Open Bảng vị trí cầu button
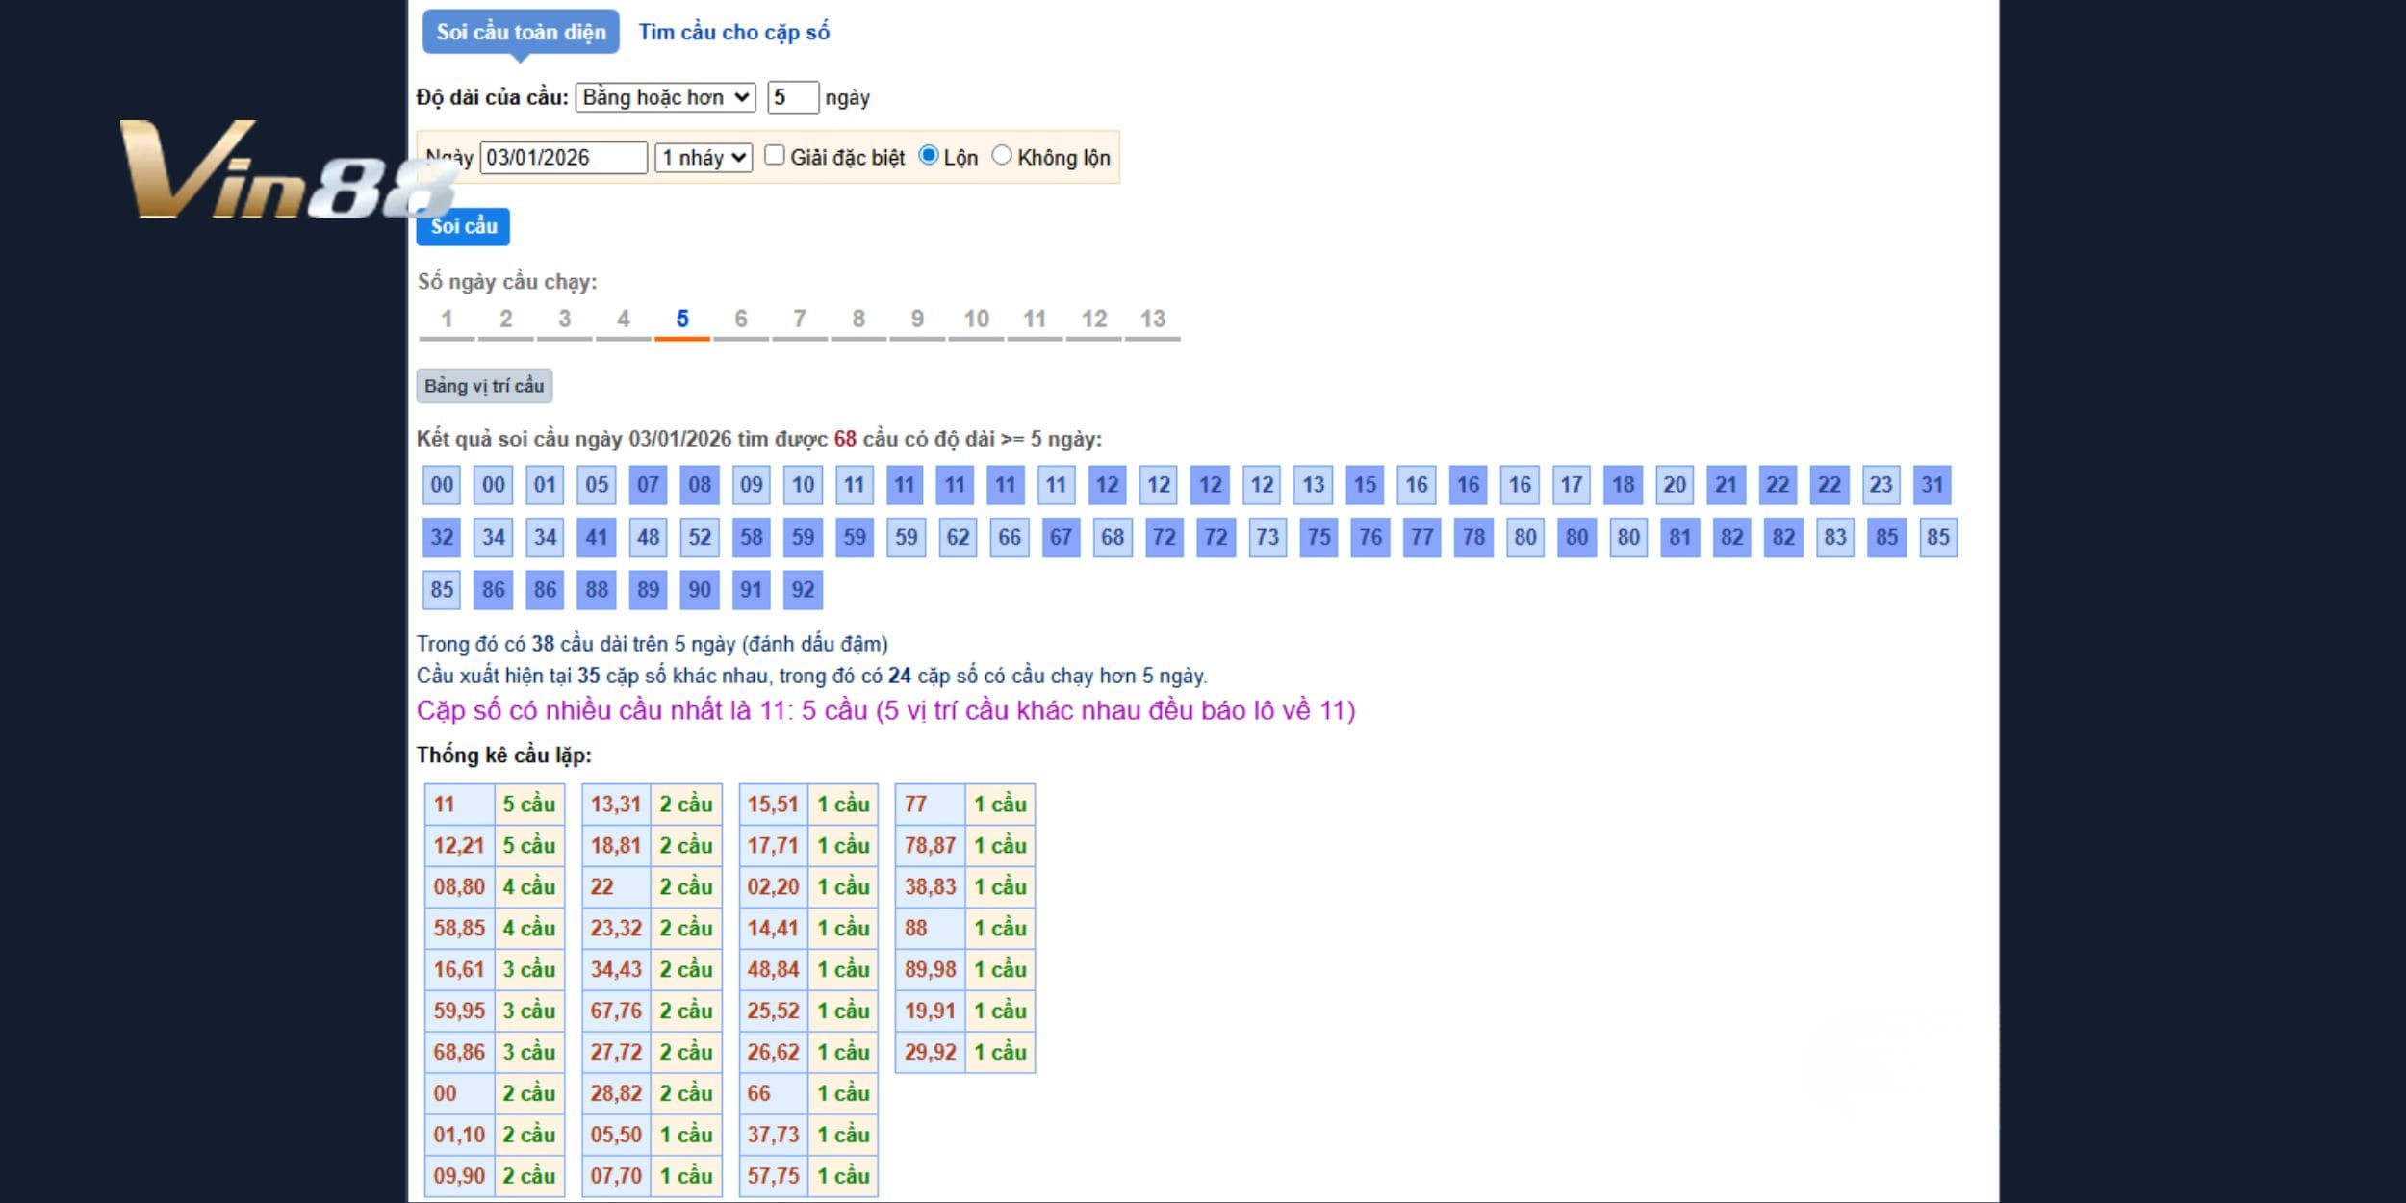2406x1203 pixels. [x=484, y=386]
